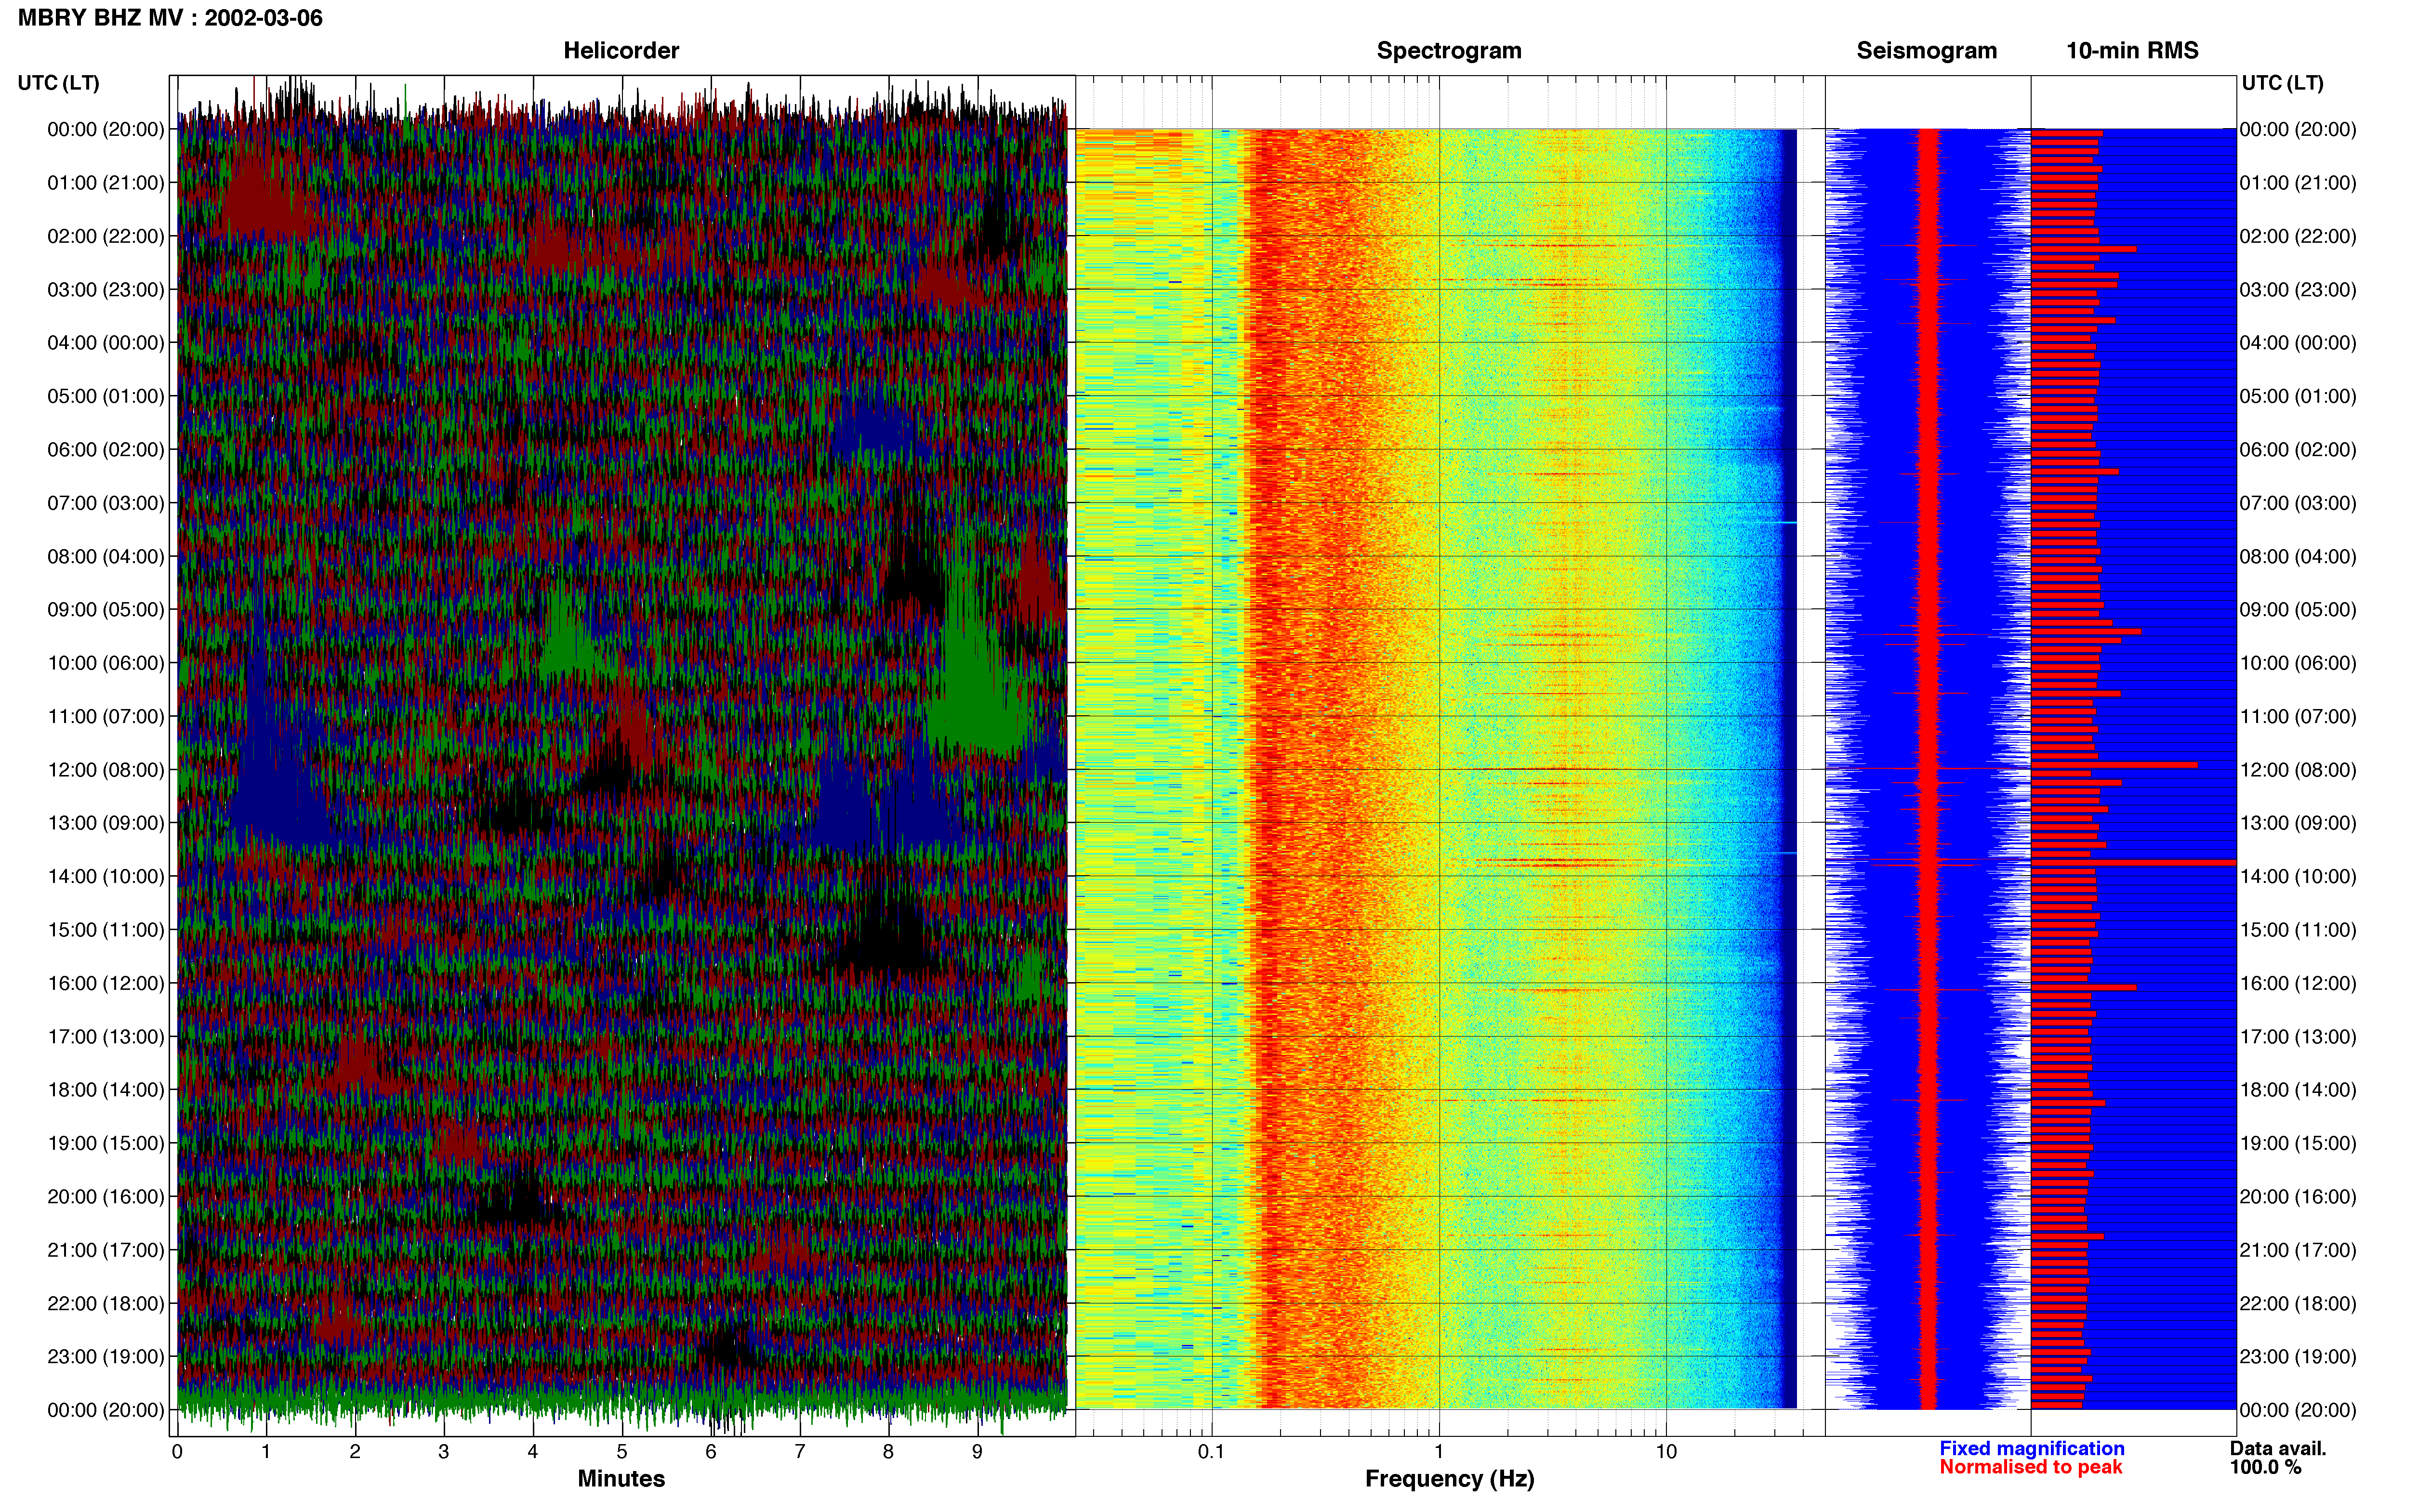Image resolution: width=2418 pixels, height=1512 pixels.
Task: Click the "100.0 %" data availability value
Action: pos(2265,1468)
